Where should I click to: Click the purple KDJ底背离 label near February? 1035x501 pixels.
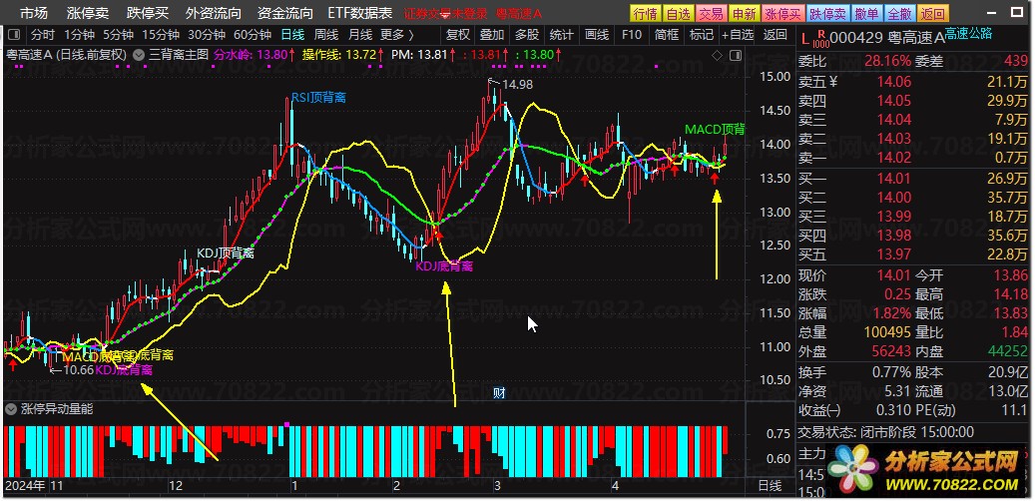444,266
